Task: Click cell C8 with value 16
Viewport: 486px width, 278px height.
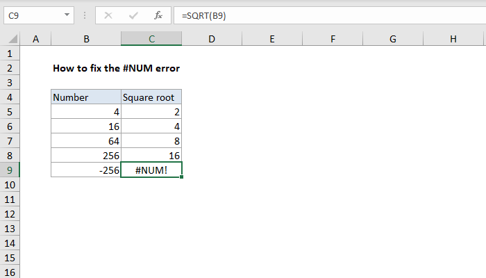Action: 151,156
